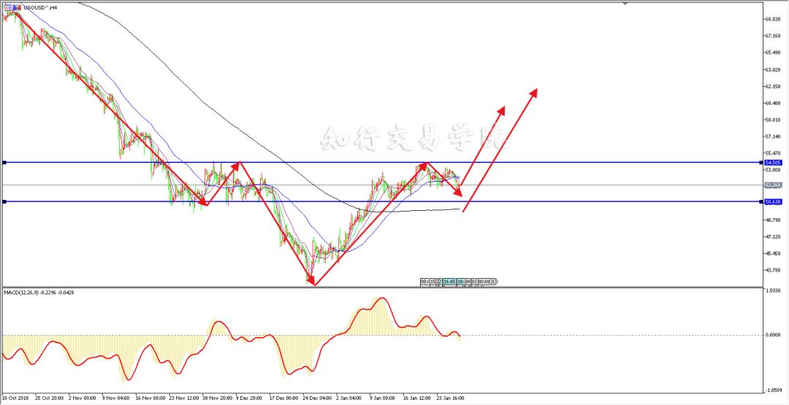
Task: Click the 68.830 value on the price scale
Action: [x=771, y=19]
